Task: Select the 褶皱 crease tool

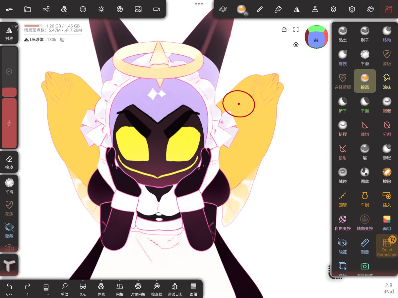Action: click(387, 105)
